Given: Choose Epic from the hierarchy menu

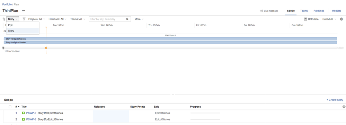Looking at the screenshot, I should coord(23,25).
